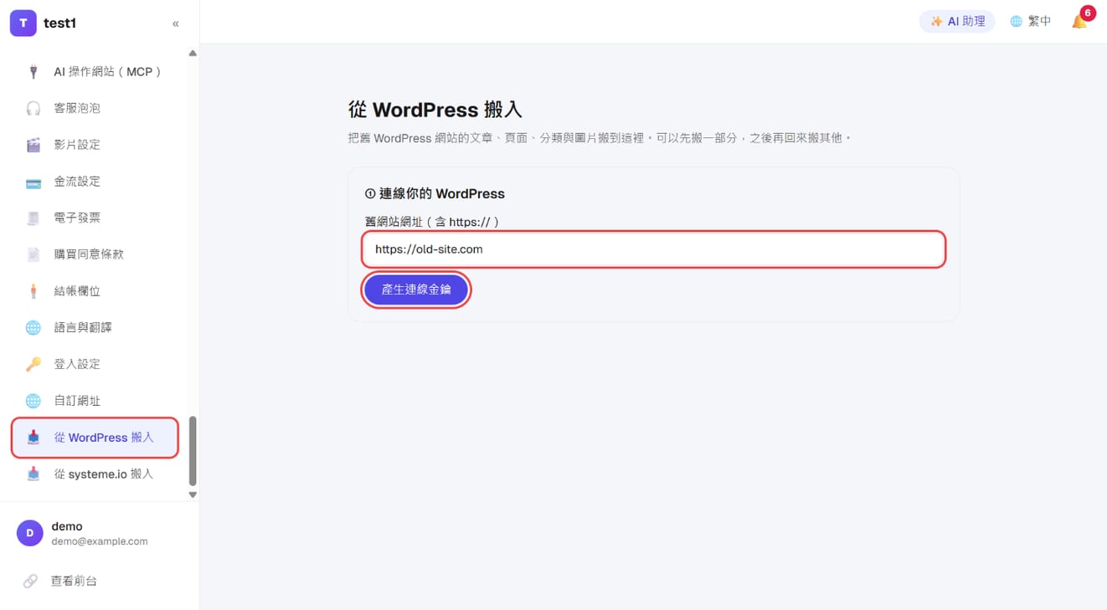
Task: Open 自訂網址 menu item
Action: click(x=95, y=401)
